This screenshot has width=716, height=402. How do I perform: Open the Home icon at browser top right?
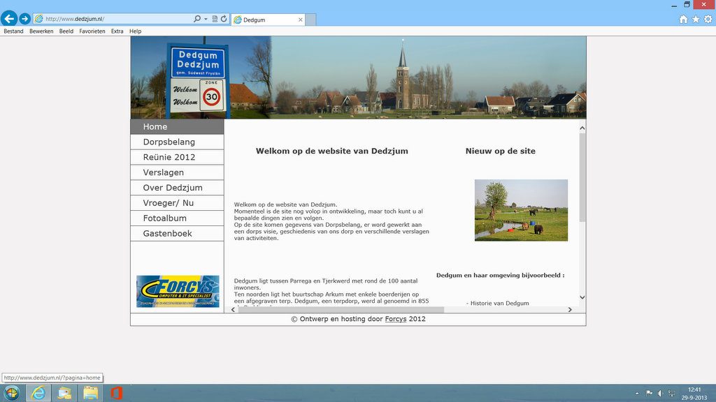pos(683,19)
